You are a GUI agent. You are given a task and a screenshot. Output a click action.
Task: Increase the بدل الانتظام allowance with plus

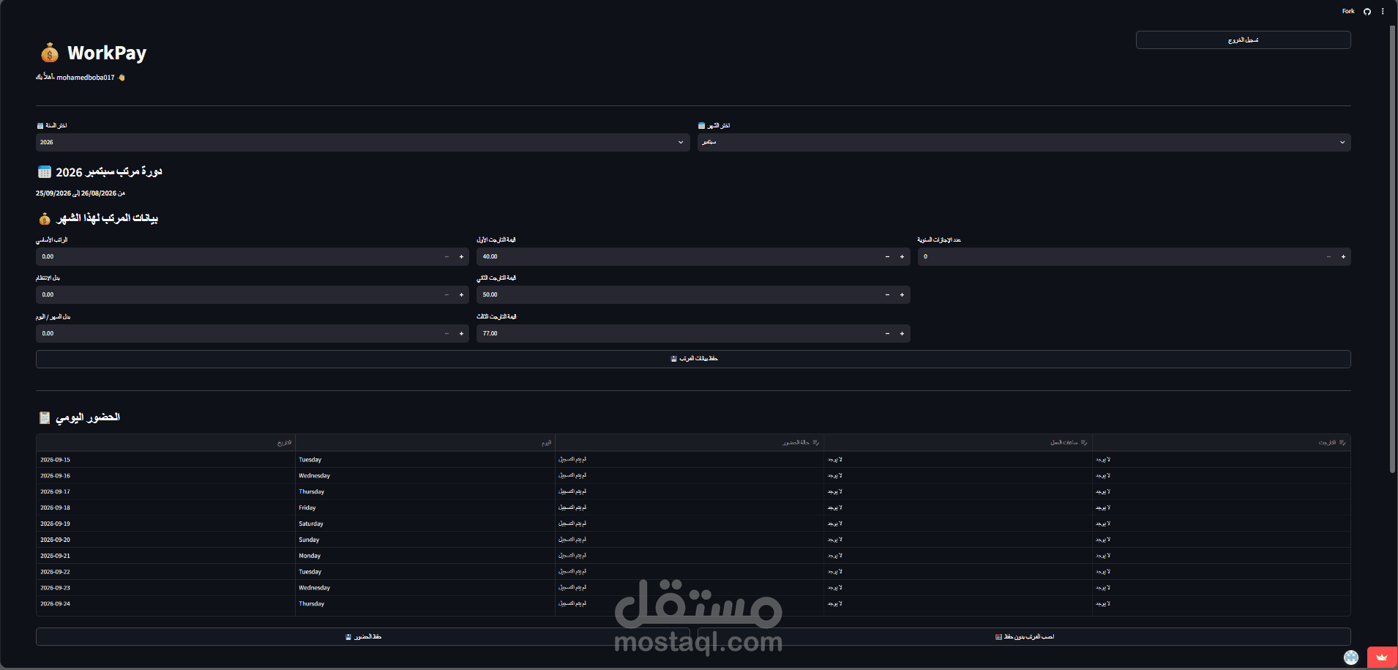[x=461, y=294]
